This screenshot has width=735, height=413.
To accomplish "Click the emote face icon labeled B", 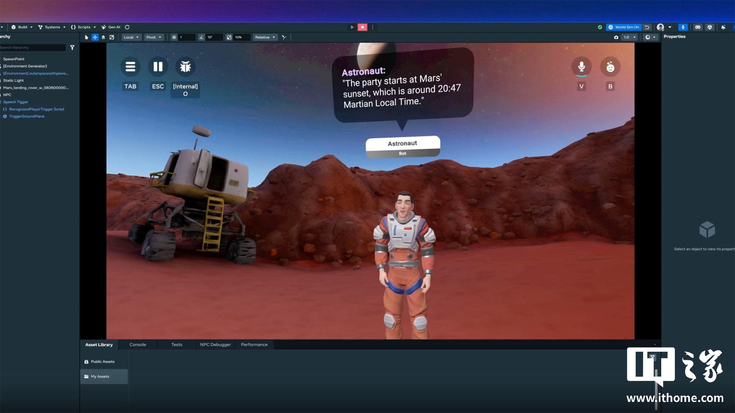I will point(610,67).
